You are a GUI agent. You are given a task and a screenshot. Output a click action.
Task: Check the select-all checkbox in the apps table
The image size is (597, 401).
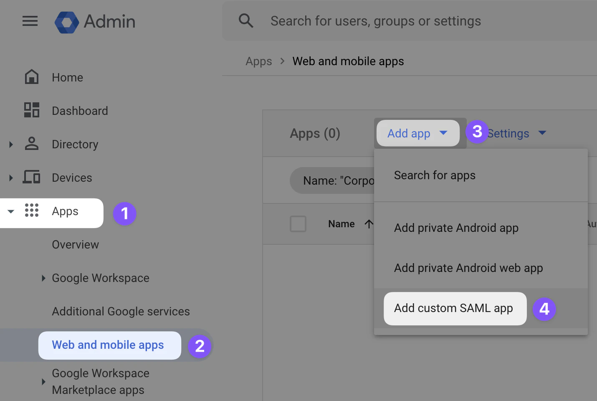tap(298, 224)
